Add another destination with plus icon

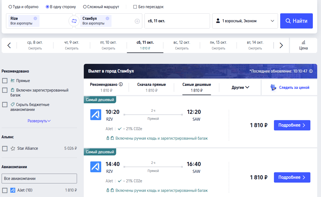pos(137,21)
